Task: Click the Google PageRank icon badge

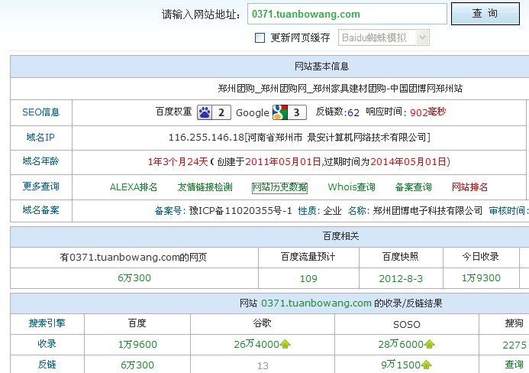Action: [x=289, y=112]
